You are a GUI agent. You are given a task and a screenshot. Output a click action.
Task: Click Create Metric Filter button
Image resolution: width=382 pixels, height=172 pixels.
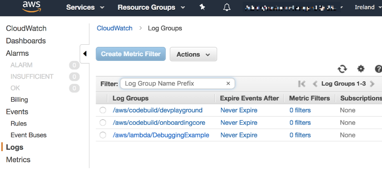pos(130,54)
